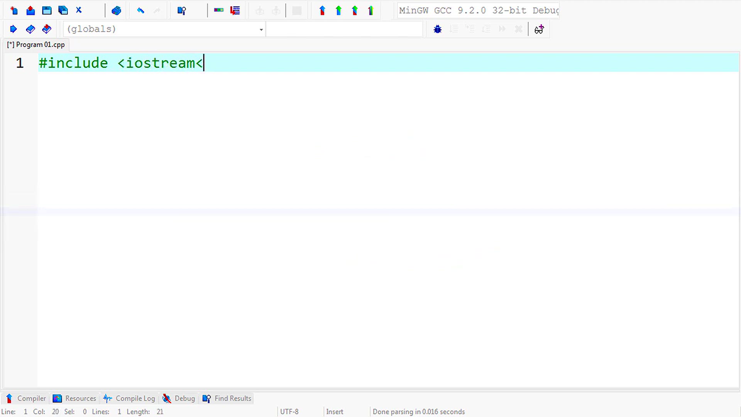Click the blue book icon in second toolbar
Screen dimensions: 741x417
pos(30,29)
